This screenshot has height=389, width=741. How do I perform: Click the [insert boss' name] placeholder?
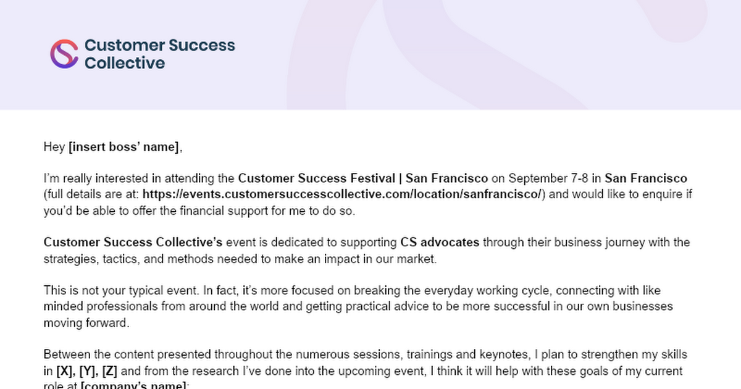[125, 147]
